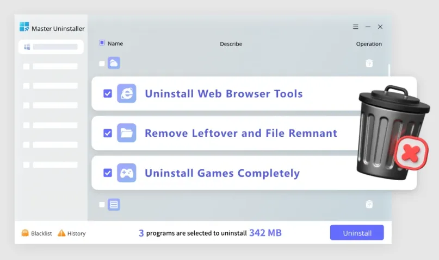Select the highlighted first sidebar item
The height and width of the screenshot is (260, 439).
(51, 47)
